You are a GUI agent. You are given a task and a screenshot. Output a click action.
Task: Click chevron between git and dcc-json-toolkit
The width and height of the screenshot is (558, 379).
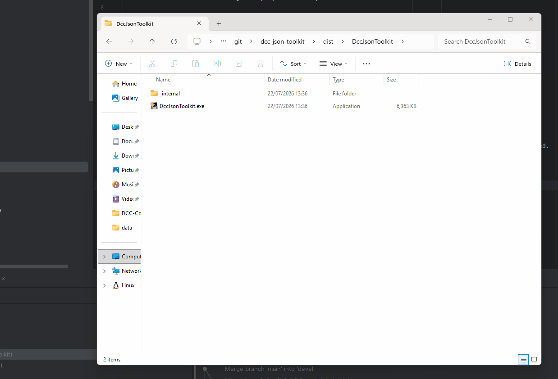point(251,41)
